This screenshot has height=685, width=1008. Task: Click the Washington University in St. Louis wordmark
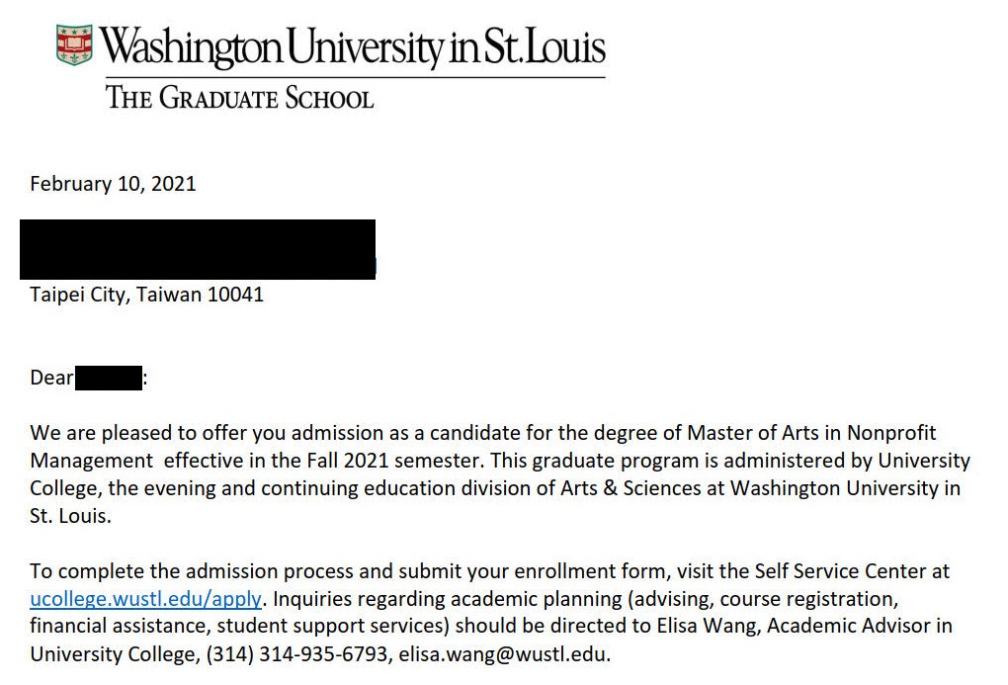pyautogui.click(x=354, y=47)
